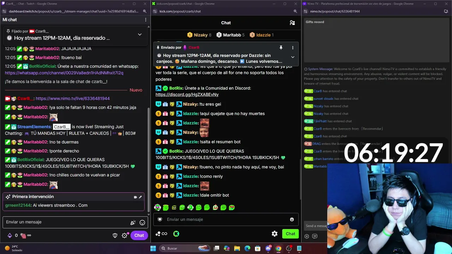The height and width of the screenshot is (254, 452).
Task: Click the Kick chat address bar URL
Action: 180,11
